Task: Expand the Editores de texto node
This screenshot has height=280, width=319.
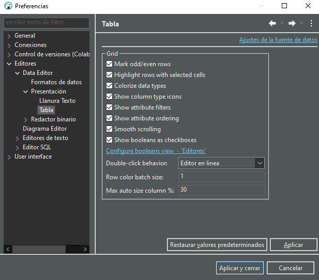Action: tap(17, 138)
